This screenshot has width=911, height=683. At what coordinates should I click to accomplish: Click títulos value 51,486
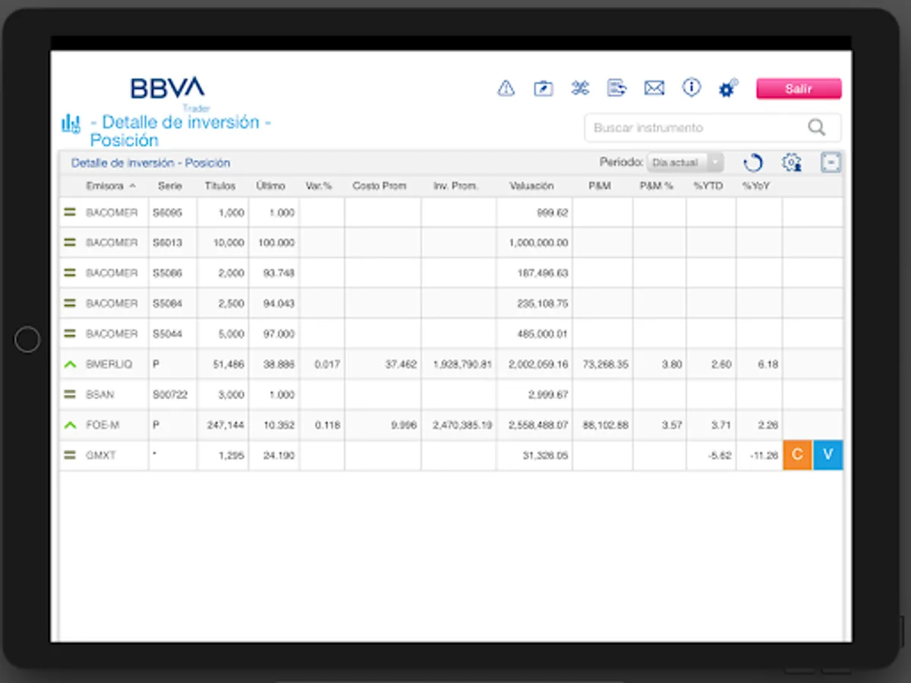[229, 364]
